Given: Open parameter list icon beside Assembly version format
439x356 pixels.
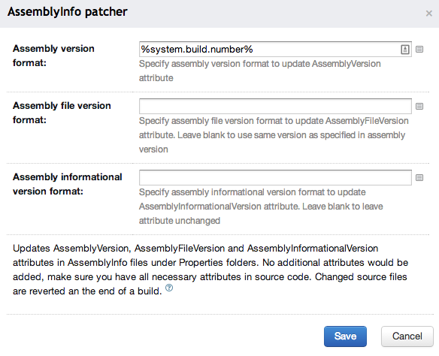Looking at the screenshot, I should coord(419,50).
